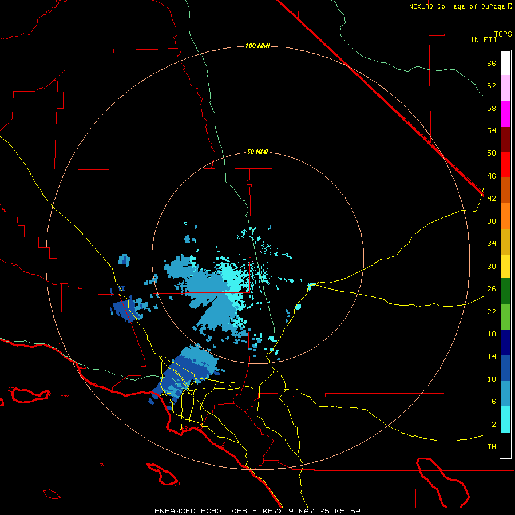Viewport: 515px width, 515px height.
Task: Click the navy swatch on the color scale
Action: (505, 343)
